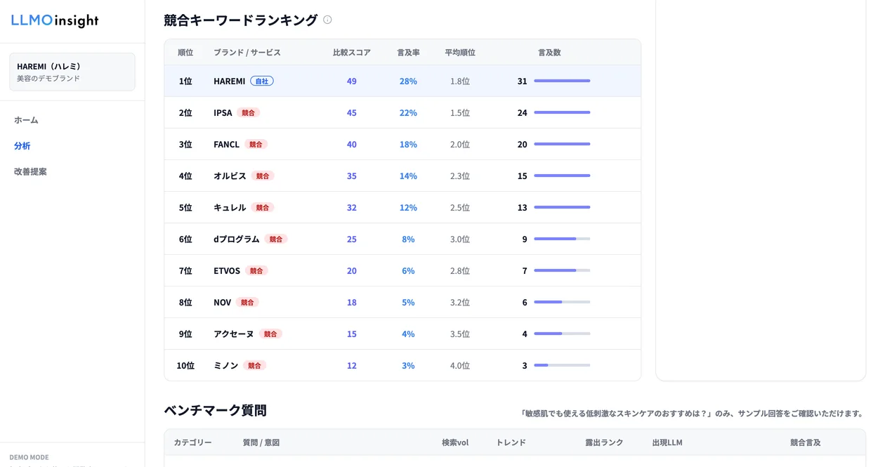
Task: Select the HAREMI（ハレミ）brand card
Action: click(x=72, y=72)
